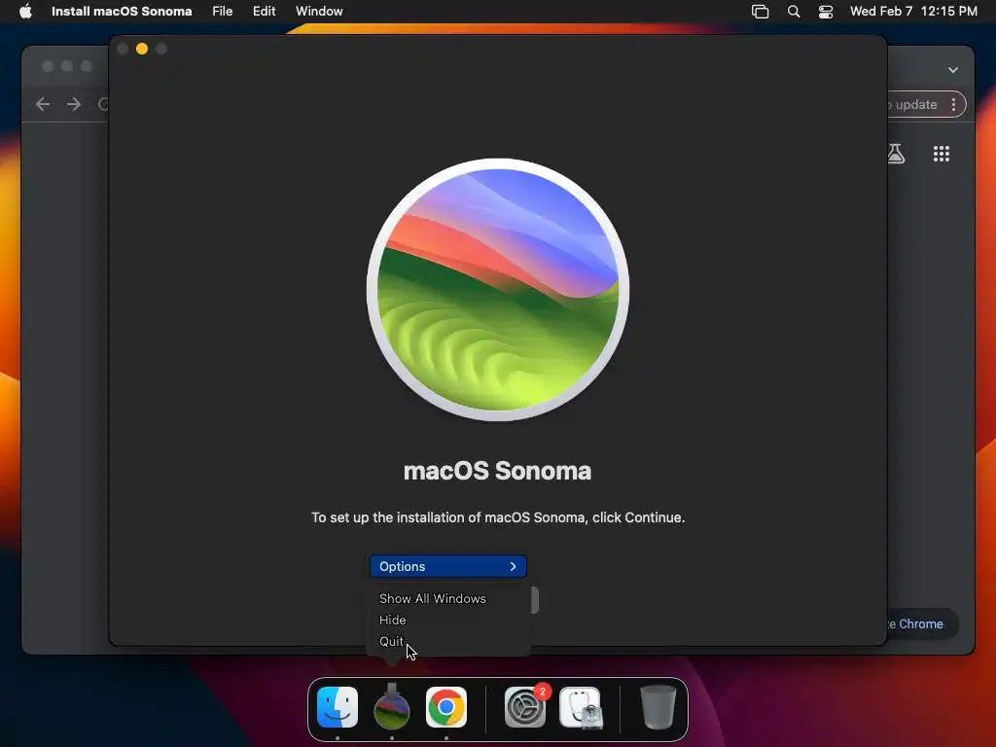The width and height of the screenshot is (996, 747).
Task: Choose Show All Windows from dock menu
Action: (433, 598)
